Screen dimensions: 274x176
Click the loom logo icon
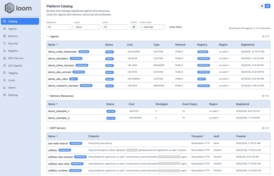9,8
